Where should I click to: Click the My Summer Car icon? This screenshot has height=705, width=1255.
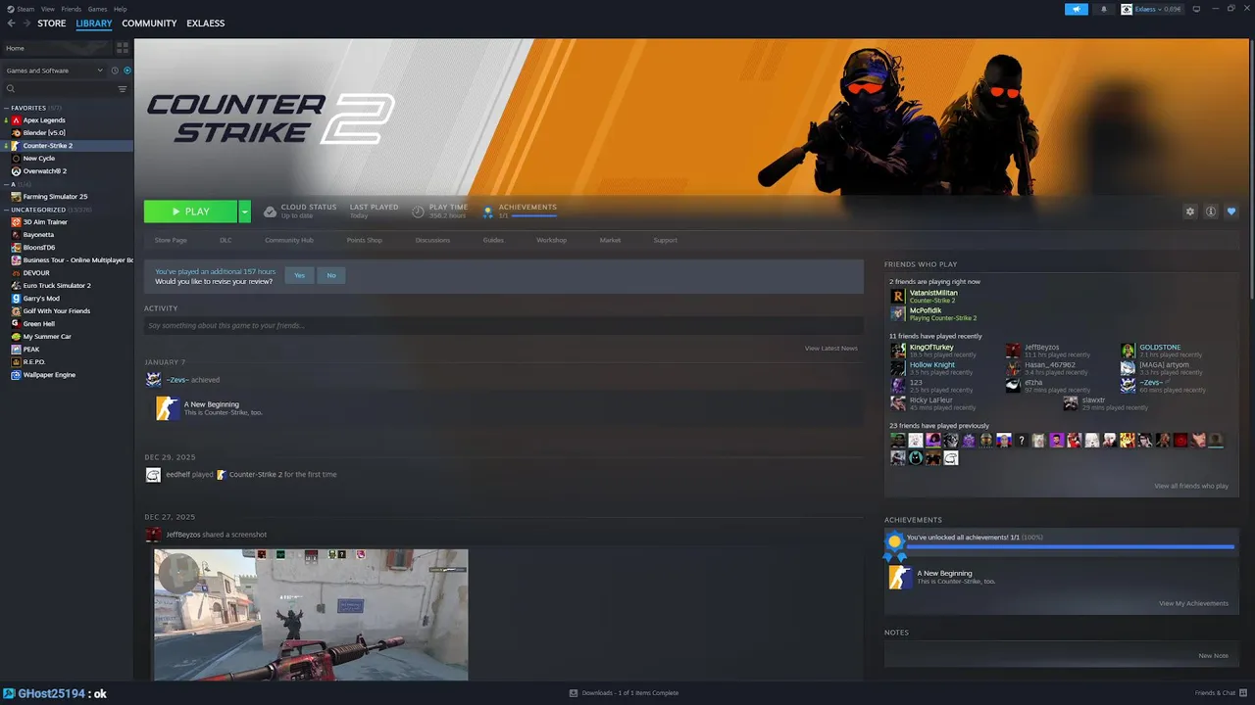[16, 337]
